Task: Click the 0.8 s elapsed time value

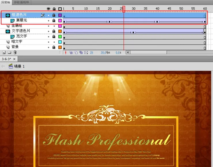Action: [x=117, y=53]
